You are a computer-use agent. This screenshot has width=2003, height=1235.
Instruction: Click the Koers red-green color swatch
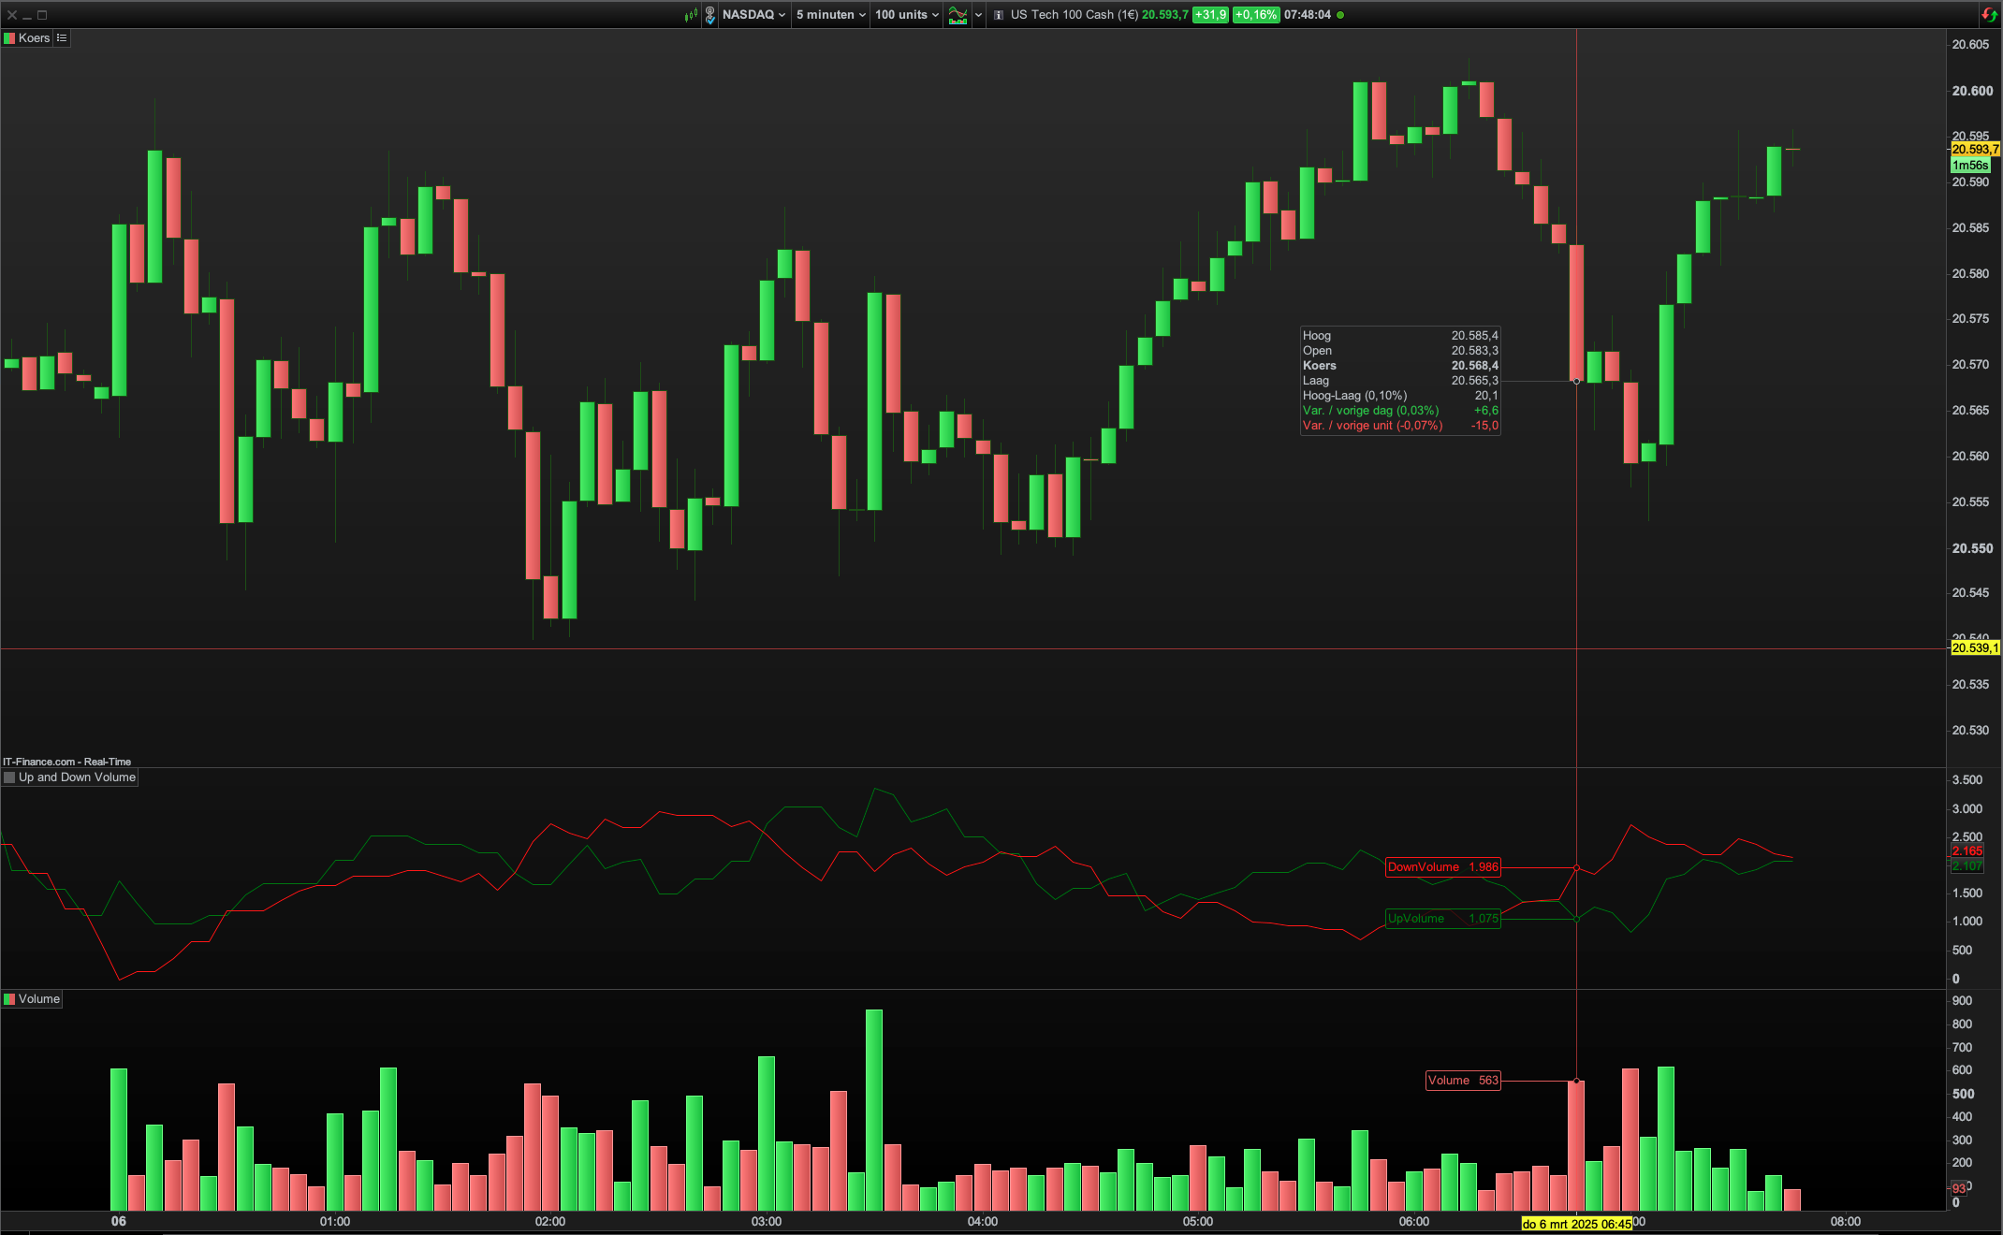point(9,38)
